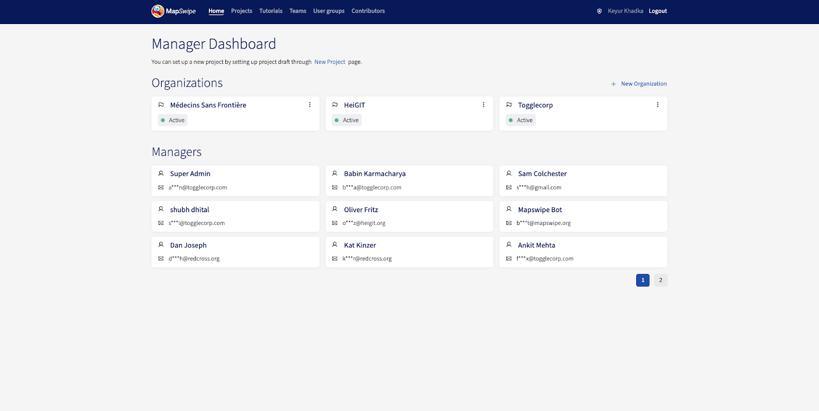Click the person icon beside Mapswipe Bot

point(509,210)
